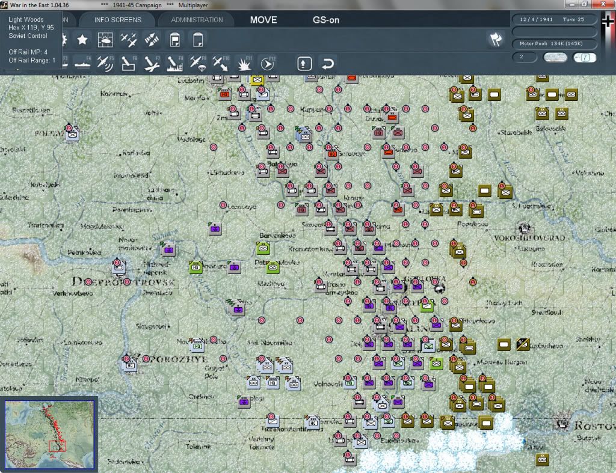Viewport: 616px width, 473px height.
Task: Click the boxed up-arrow icon
Action: pos(304,64)
